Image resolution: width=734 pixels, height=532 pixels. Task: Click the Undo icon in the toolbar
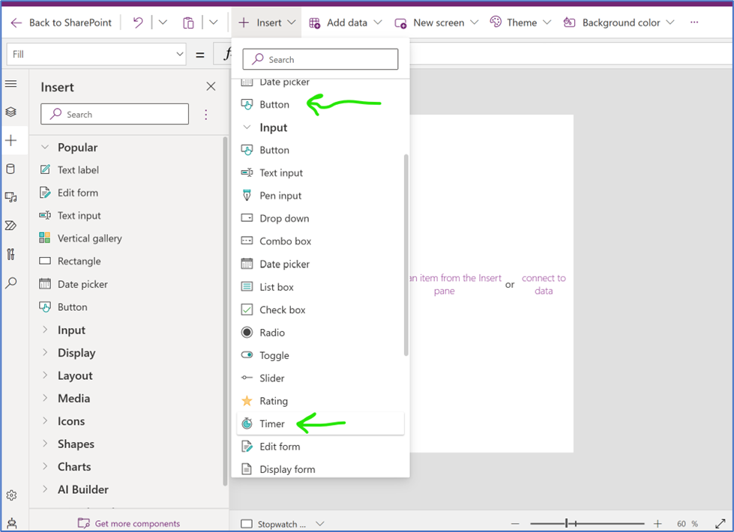point(138,22)
